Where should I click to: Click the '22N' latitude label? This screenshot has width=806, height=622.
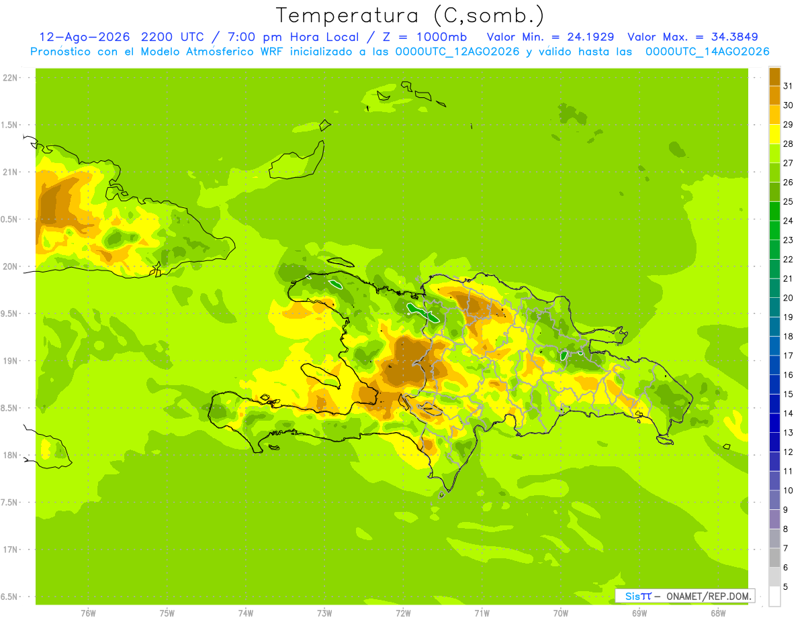coord(10,78)
